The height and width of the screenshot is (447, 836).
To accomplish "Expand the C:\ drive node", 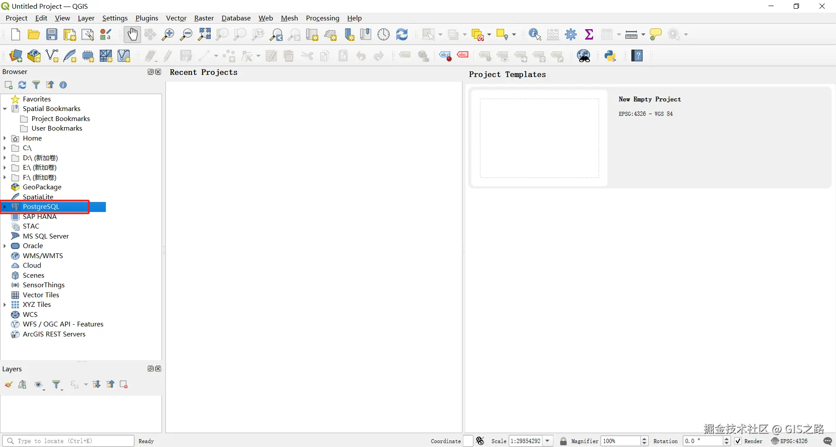I will click(x=4, y=148).
